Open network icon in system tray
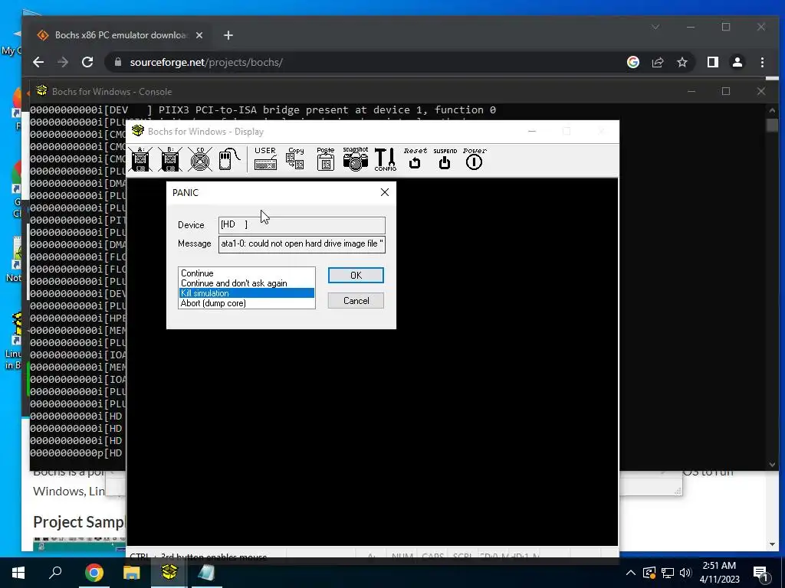Viewport: 785px width, 588px height. tap(668, 573)
